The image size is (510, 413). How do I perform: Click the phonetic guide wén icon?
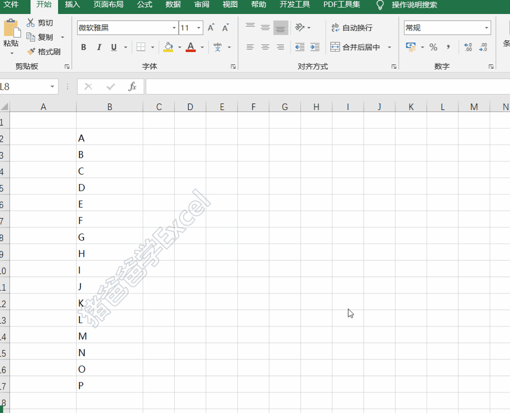coord(218,47)
